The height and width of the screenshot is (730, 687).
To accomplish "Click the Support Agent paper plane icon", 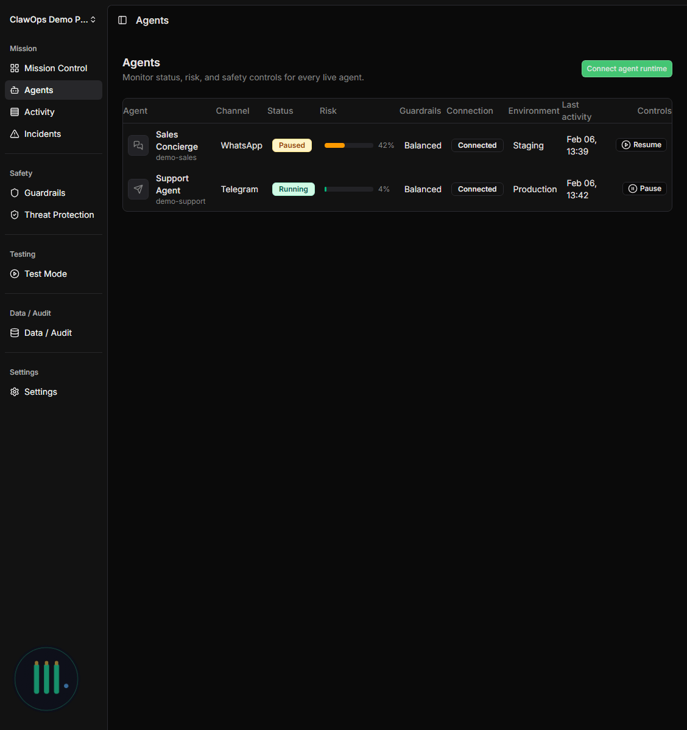I will [x=138, y=189].
